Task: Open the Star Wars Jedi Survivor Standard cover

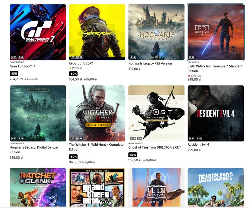Action: pos(216,32)
